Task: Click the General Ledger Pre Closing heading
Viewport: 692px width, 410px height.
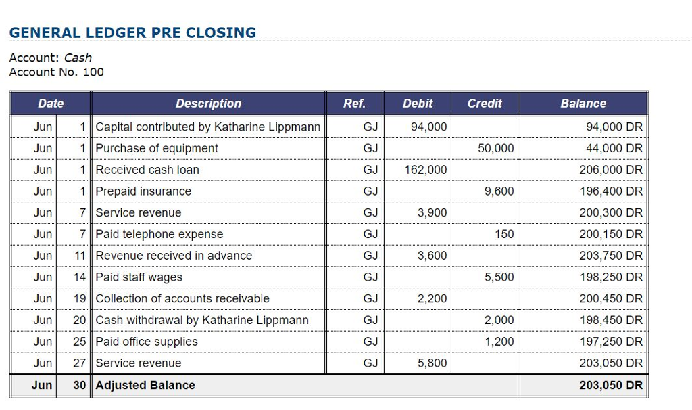Action: (132, 32)
